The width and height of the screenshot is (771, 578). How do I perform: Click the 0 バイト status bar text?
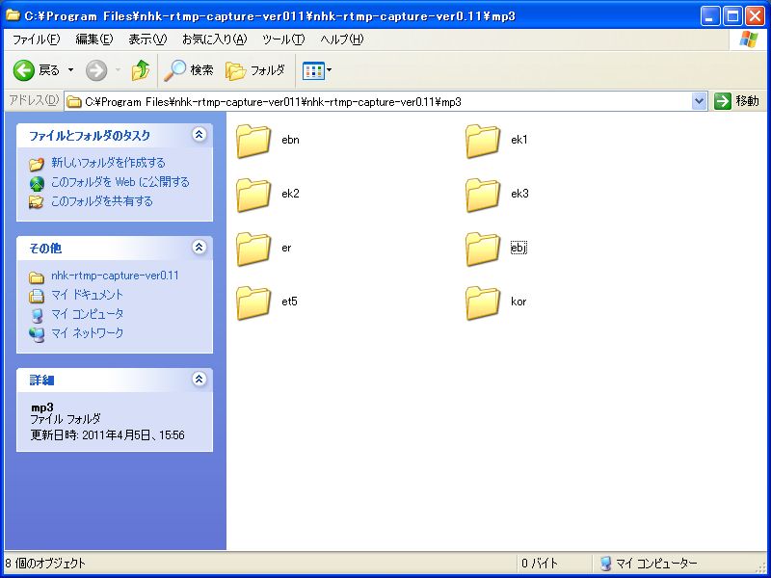(x=540, y=564)
